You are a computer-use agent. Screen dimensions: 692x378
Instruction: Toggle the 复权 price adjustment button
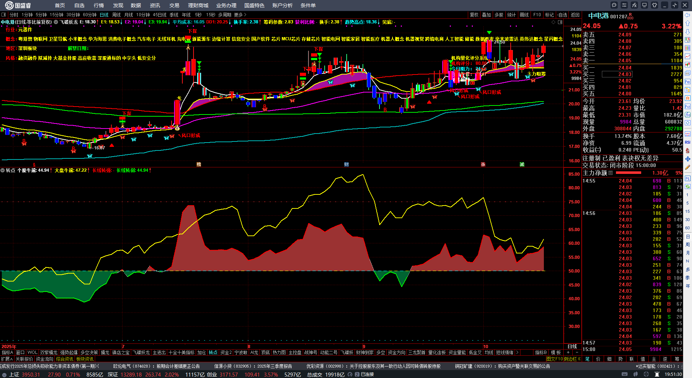(474, 15)
